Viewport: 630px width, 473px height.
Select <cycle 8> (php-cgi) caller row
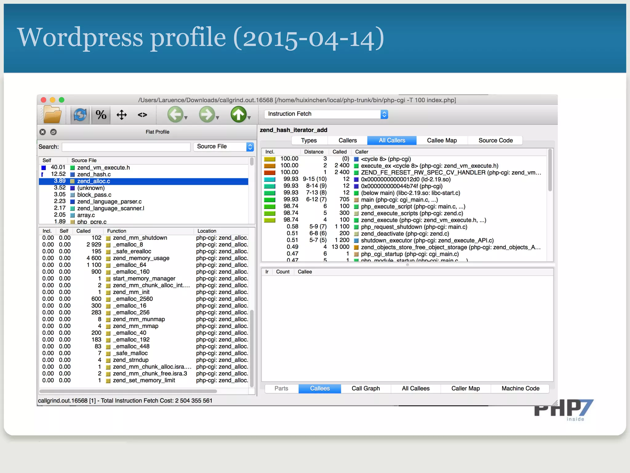coord(404,159)
